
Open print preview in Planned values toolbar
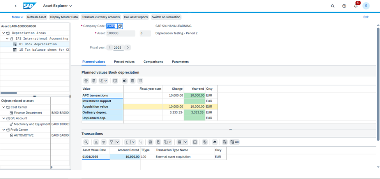(94, 80)
